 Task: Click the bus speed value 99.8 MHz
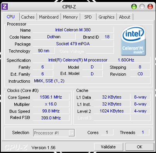[x=51, y=111]
